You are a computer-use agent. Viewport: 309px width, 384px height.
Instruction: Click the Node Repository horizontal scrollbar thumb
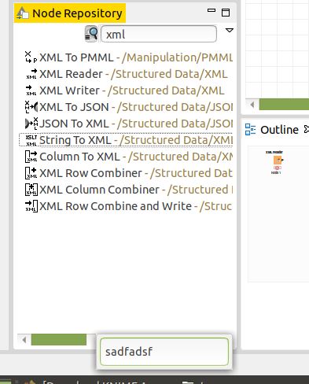pos(59,339)
